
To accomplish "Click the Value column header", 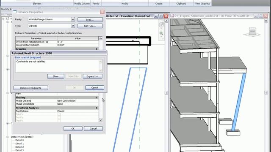I will 77,38.
